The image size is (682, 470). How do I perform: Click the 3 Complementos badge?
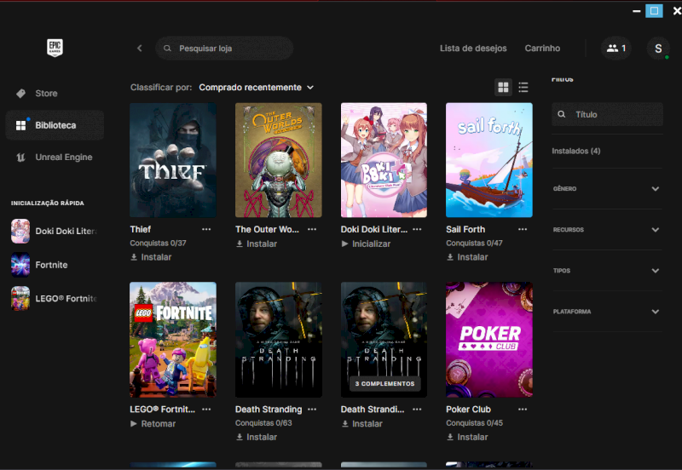pos(384,383)
